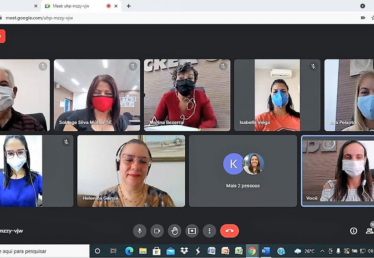Mute your microphone in Meet
This screenshot has width=374, height=258.
tap(140, 230)
